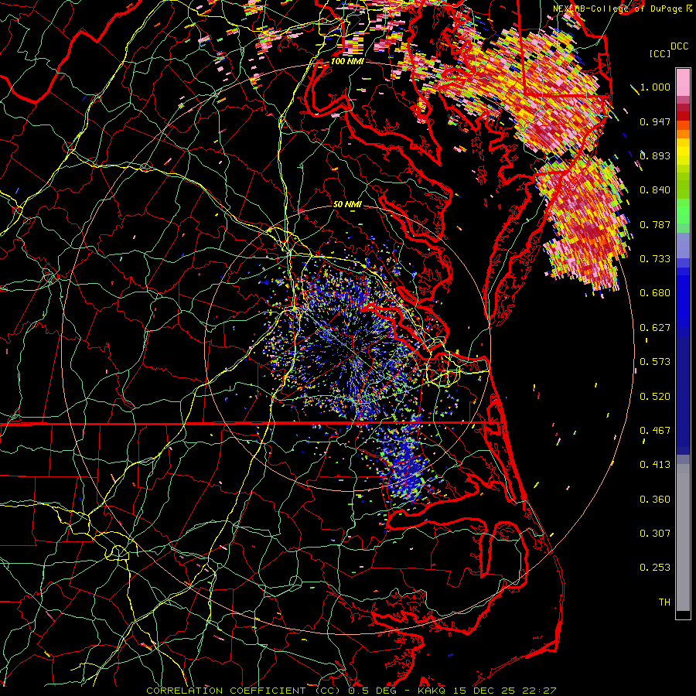Image resolution: width=696 pixels, height=696 pixels.
Task: Select the 0.787 value on the scale
Action: tap(655, 224)
